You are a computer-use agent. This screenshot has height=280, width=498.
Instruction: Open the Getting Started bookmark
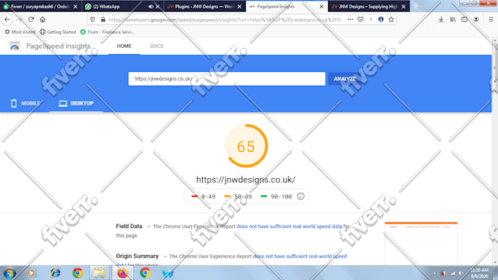click(58, 32)
